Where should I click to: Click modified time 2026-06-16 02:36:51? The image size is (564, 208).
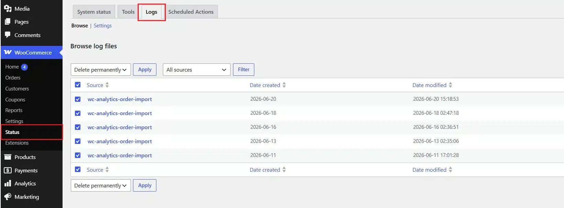(x=436, y=127)
